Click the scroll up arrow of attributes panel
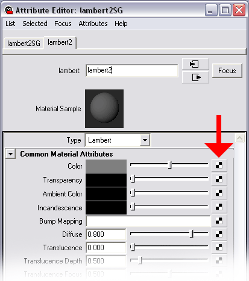The height and width of the screenshot is (281, 249). (x=239, y=138)
